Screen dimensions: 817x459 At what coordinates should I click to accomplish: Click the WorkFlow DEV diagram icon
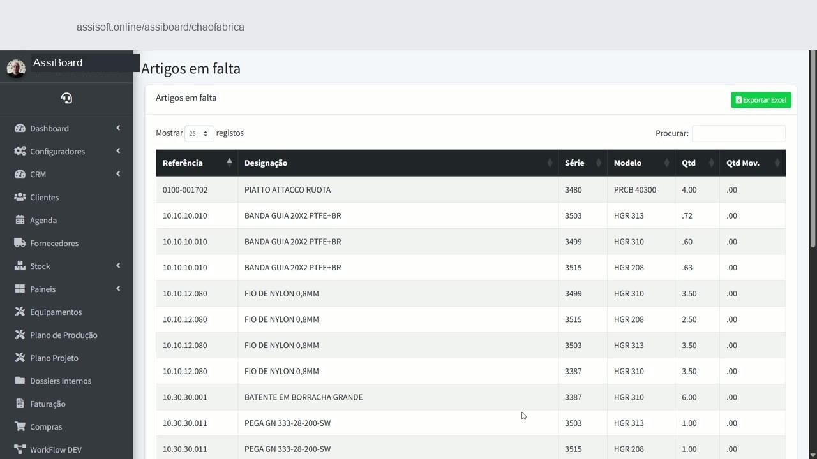(20, 449)
